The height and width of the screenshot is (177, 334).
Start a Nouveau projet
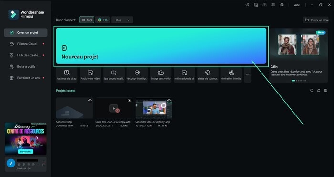click(161, 46)
